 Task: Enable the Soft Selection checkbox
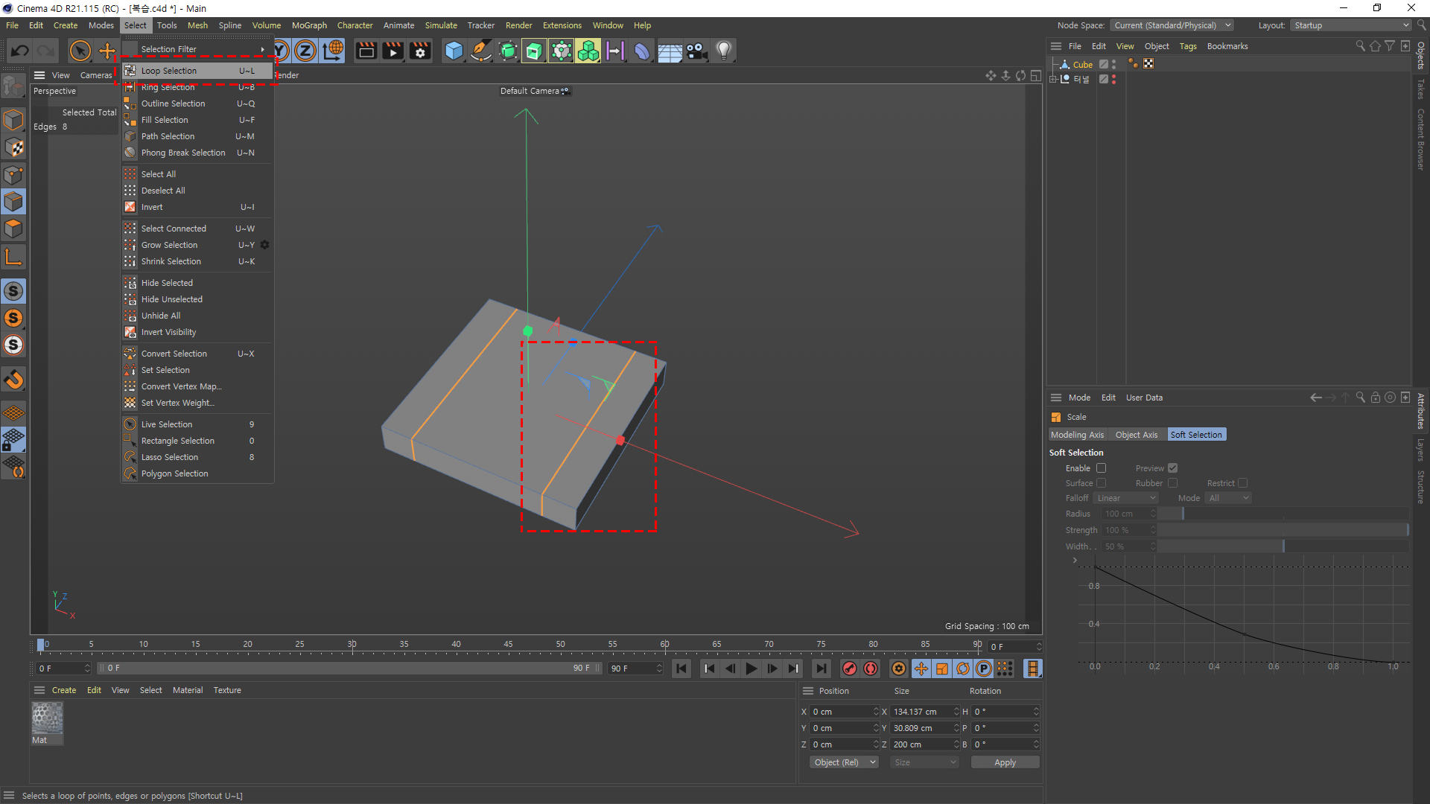coord(1101,468)
